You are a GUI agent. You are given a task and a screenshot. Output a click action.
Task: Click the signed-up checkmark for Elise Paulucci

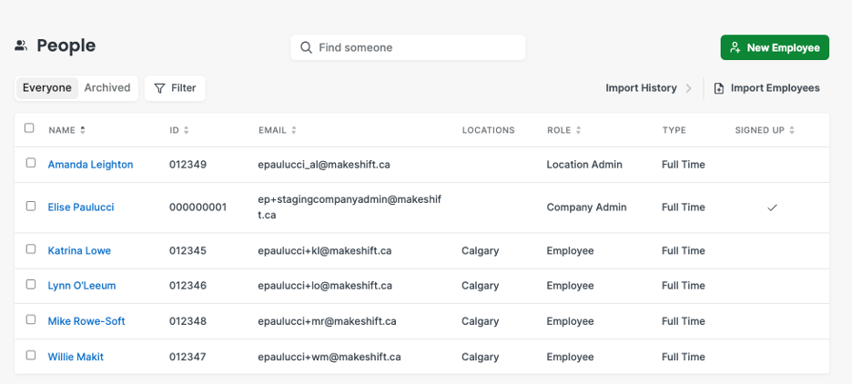(772, 207)
